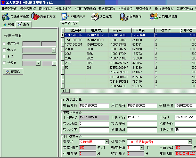Switch to the 设置 tab
Viewport: 196px width, 158px height.
tap(8, 25)
